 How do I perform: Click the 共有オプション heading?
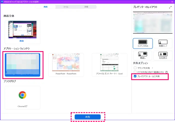(140, 63)
